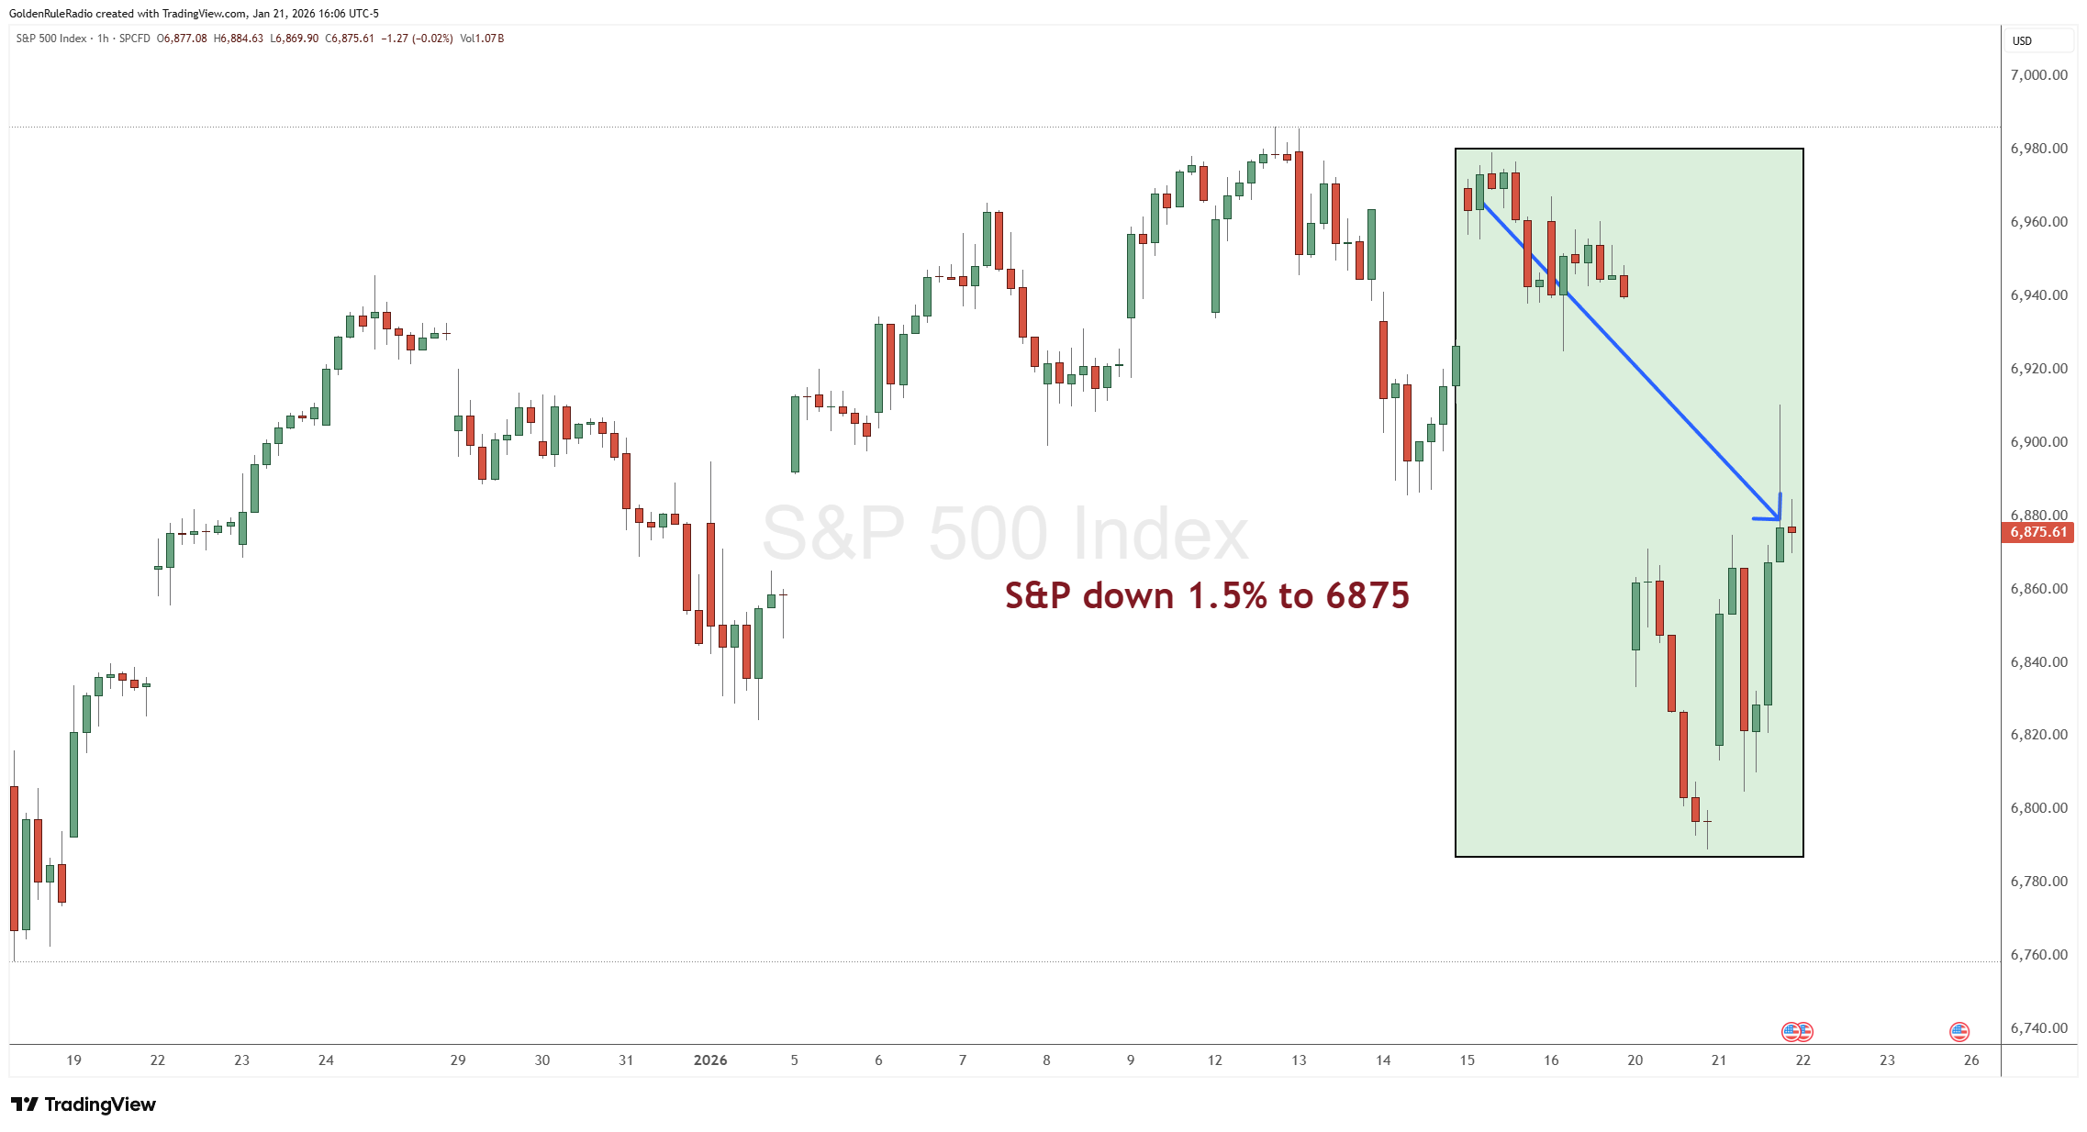Click the US flag event icon near date 26
The height and width of the screenshot is (1132, 2087).
click(1959, 1032)
